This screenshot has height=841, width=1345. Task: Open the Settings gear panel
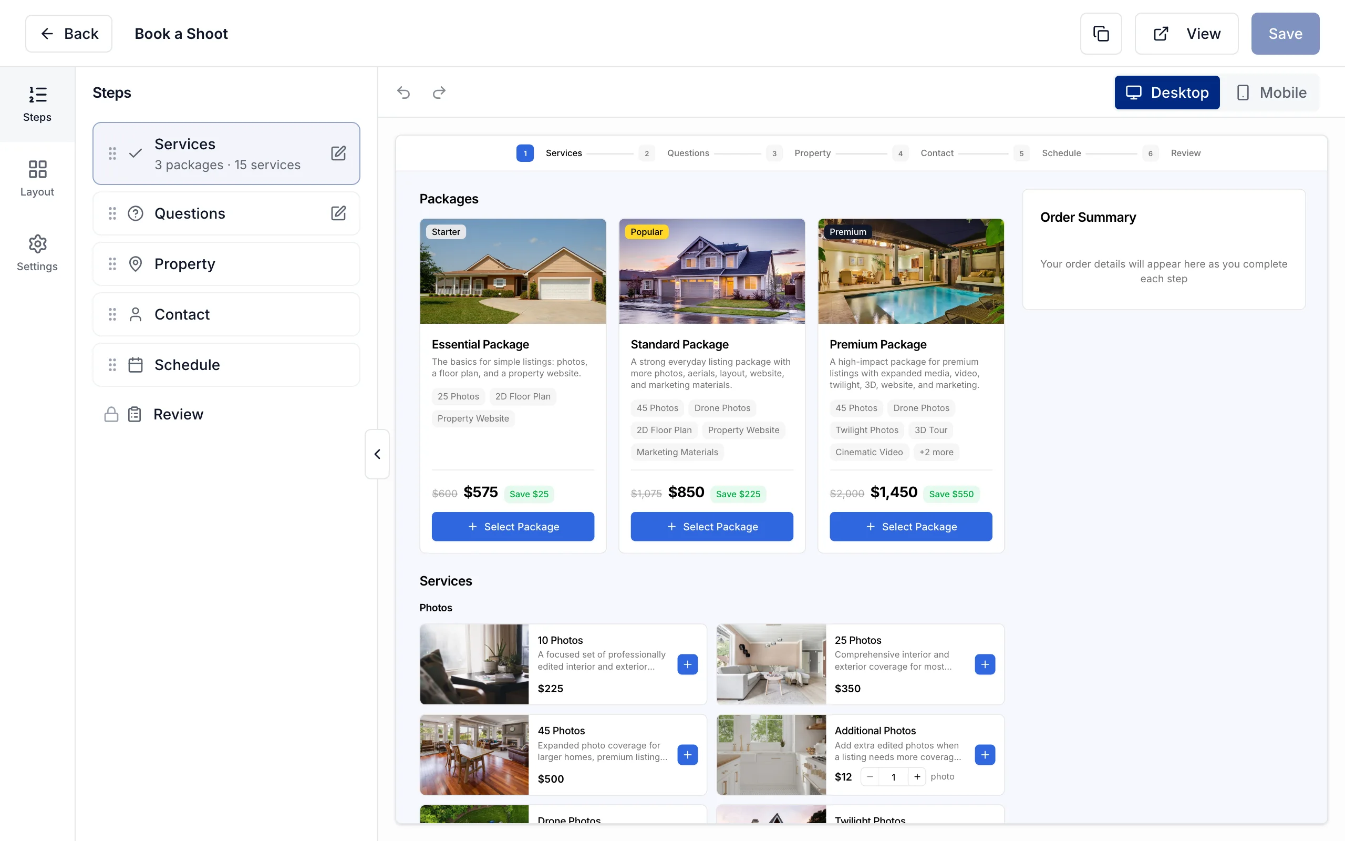37,253
